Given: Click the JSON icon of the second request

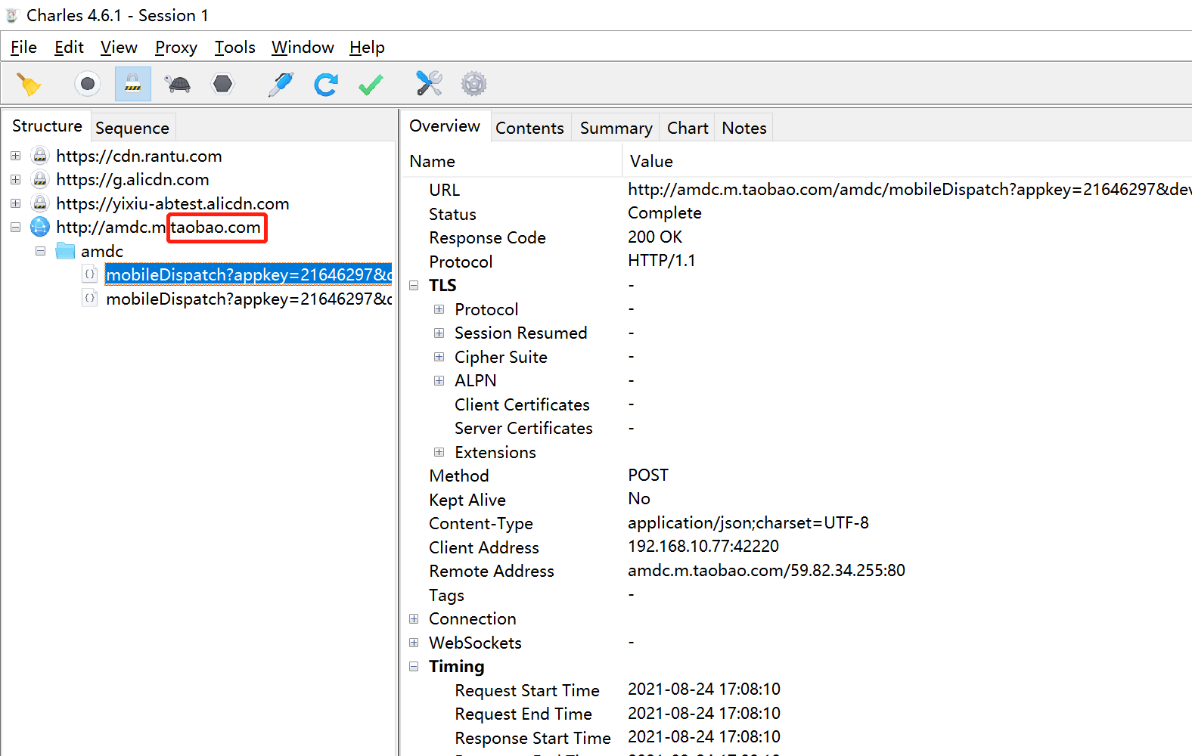Looking at the screenshot, I should 90,299.
